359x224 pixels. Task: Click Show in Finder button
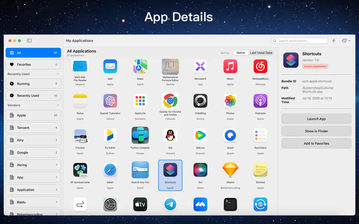click(x=316, y=131)
